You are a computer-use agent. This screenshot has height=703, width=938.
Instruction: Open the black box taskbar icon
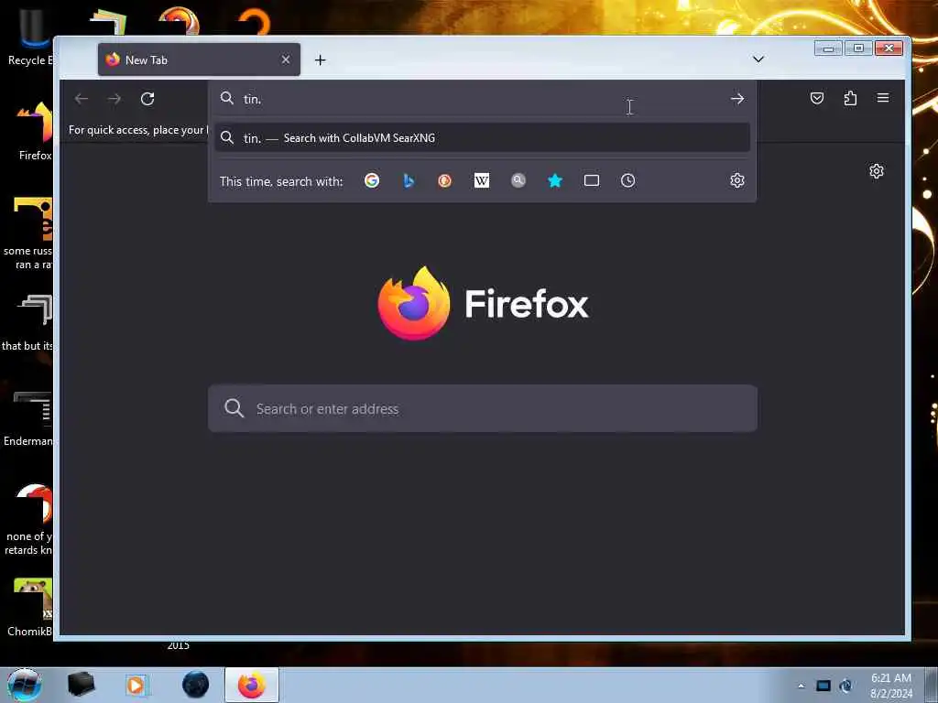pos(81,685)
